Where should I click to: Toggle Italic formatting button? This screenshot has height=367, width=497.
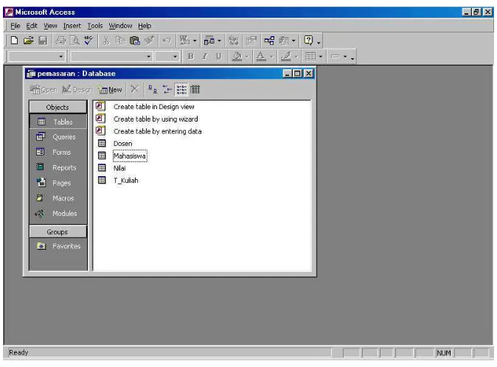pos(205,56)
